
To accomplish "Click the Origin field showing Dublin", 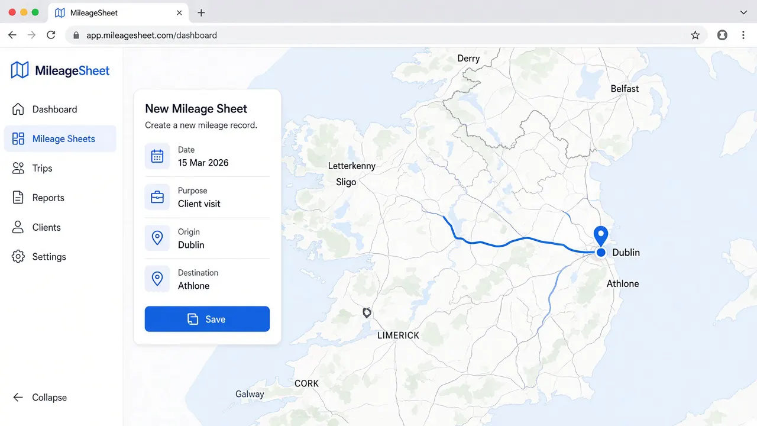I will pyautogui.click(x=207, y=238).
